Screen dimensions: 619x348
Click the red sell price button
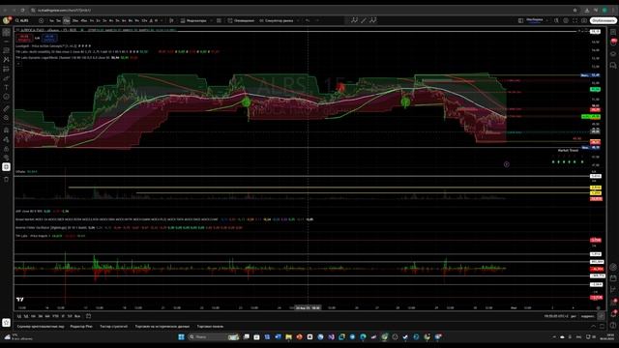[23, 38]
